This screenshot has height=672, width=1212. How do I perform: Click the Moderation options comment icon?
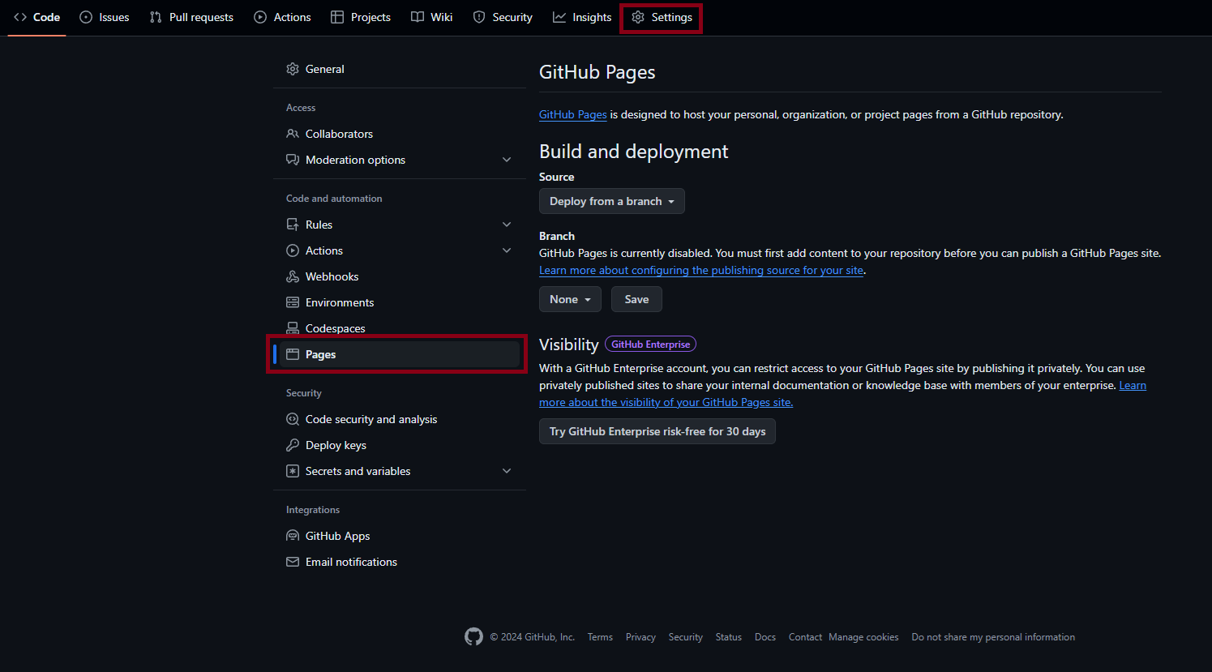click(293, 160)
